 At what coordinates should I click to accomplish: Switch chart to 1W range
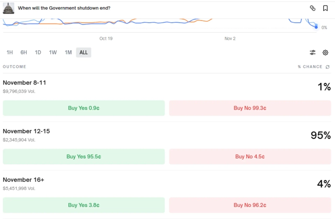tap(53, 52)
